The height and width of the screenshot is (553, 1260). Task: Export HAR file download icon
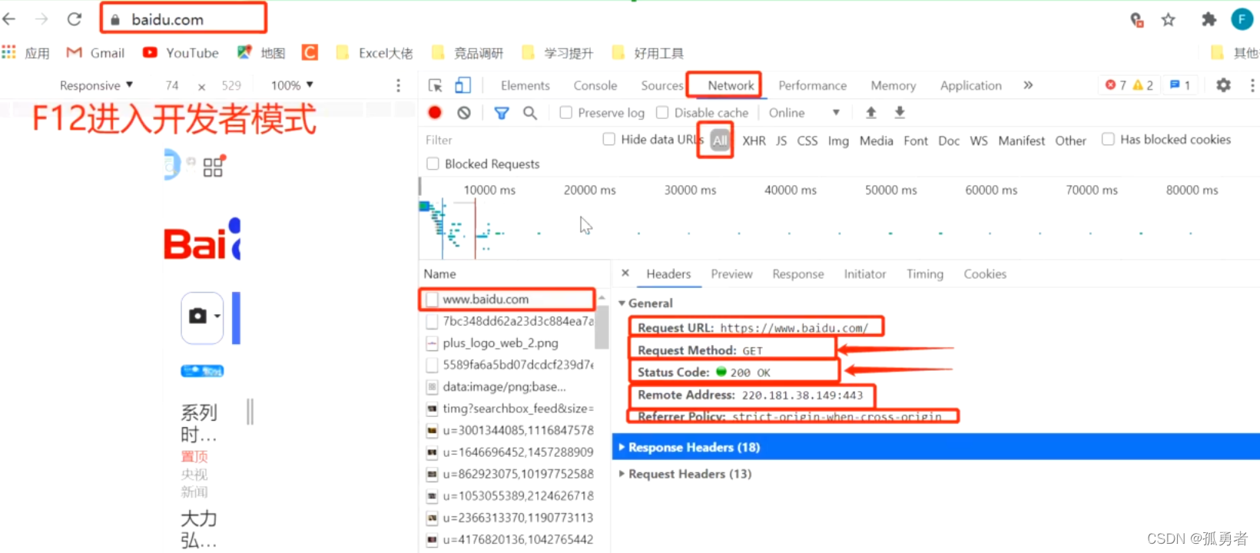[900, 113]
